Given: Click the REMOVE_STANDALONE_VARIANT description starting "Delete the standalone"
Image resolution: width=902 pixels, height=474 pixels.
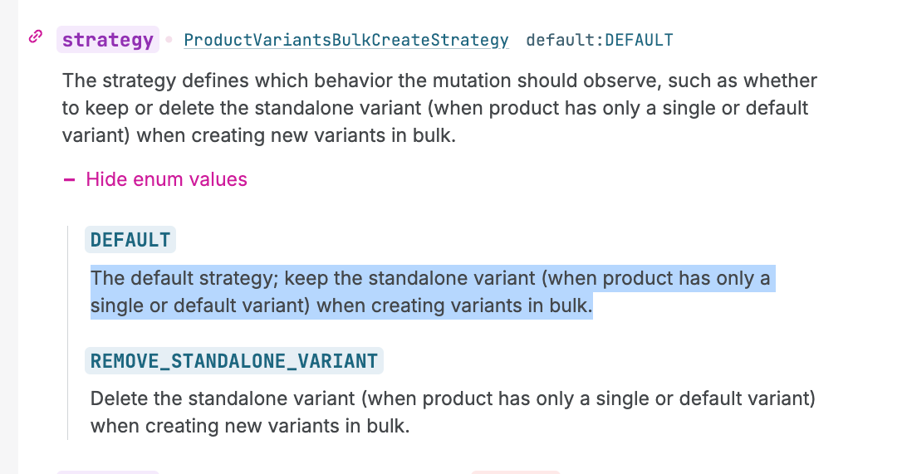Looking at the screenshot, I should [453, 413].
